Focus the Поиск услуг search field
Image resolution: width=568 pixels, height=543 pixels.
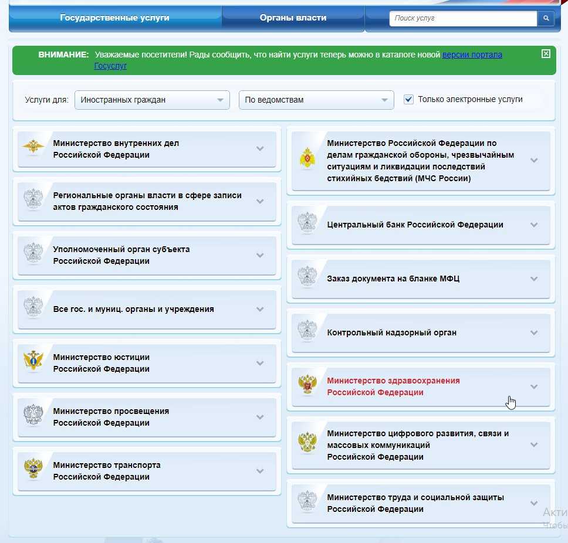[x=463, y=18]
